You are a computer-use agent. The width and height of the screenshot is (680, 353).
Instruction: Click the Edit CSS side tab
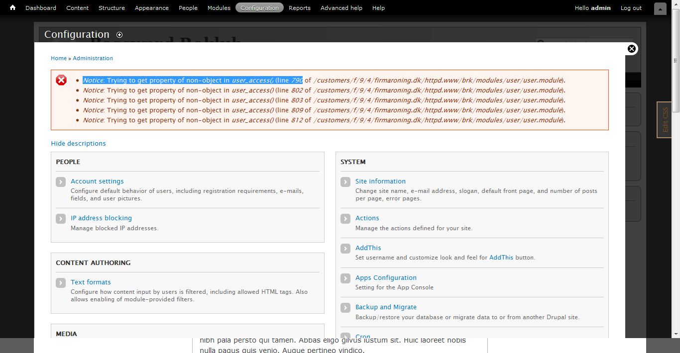pyautogui.click(x=665, y=120)
